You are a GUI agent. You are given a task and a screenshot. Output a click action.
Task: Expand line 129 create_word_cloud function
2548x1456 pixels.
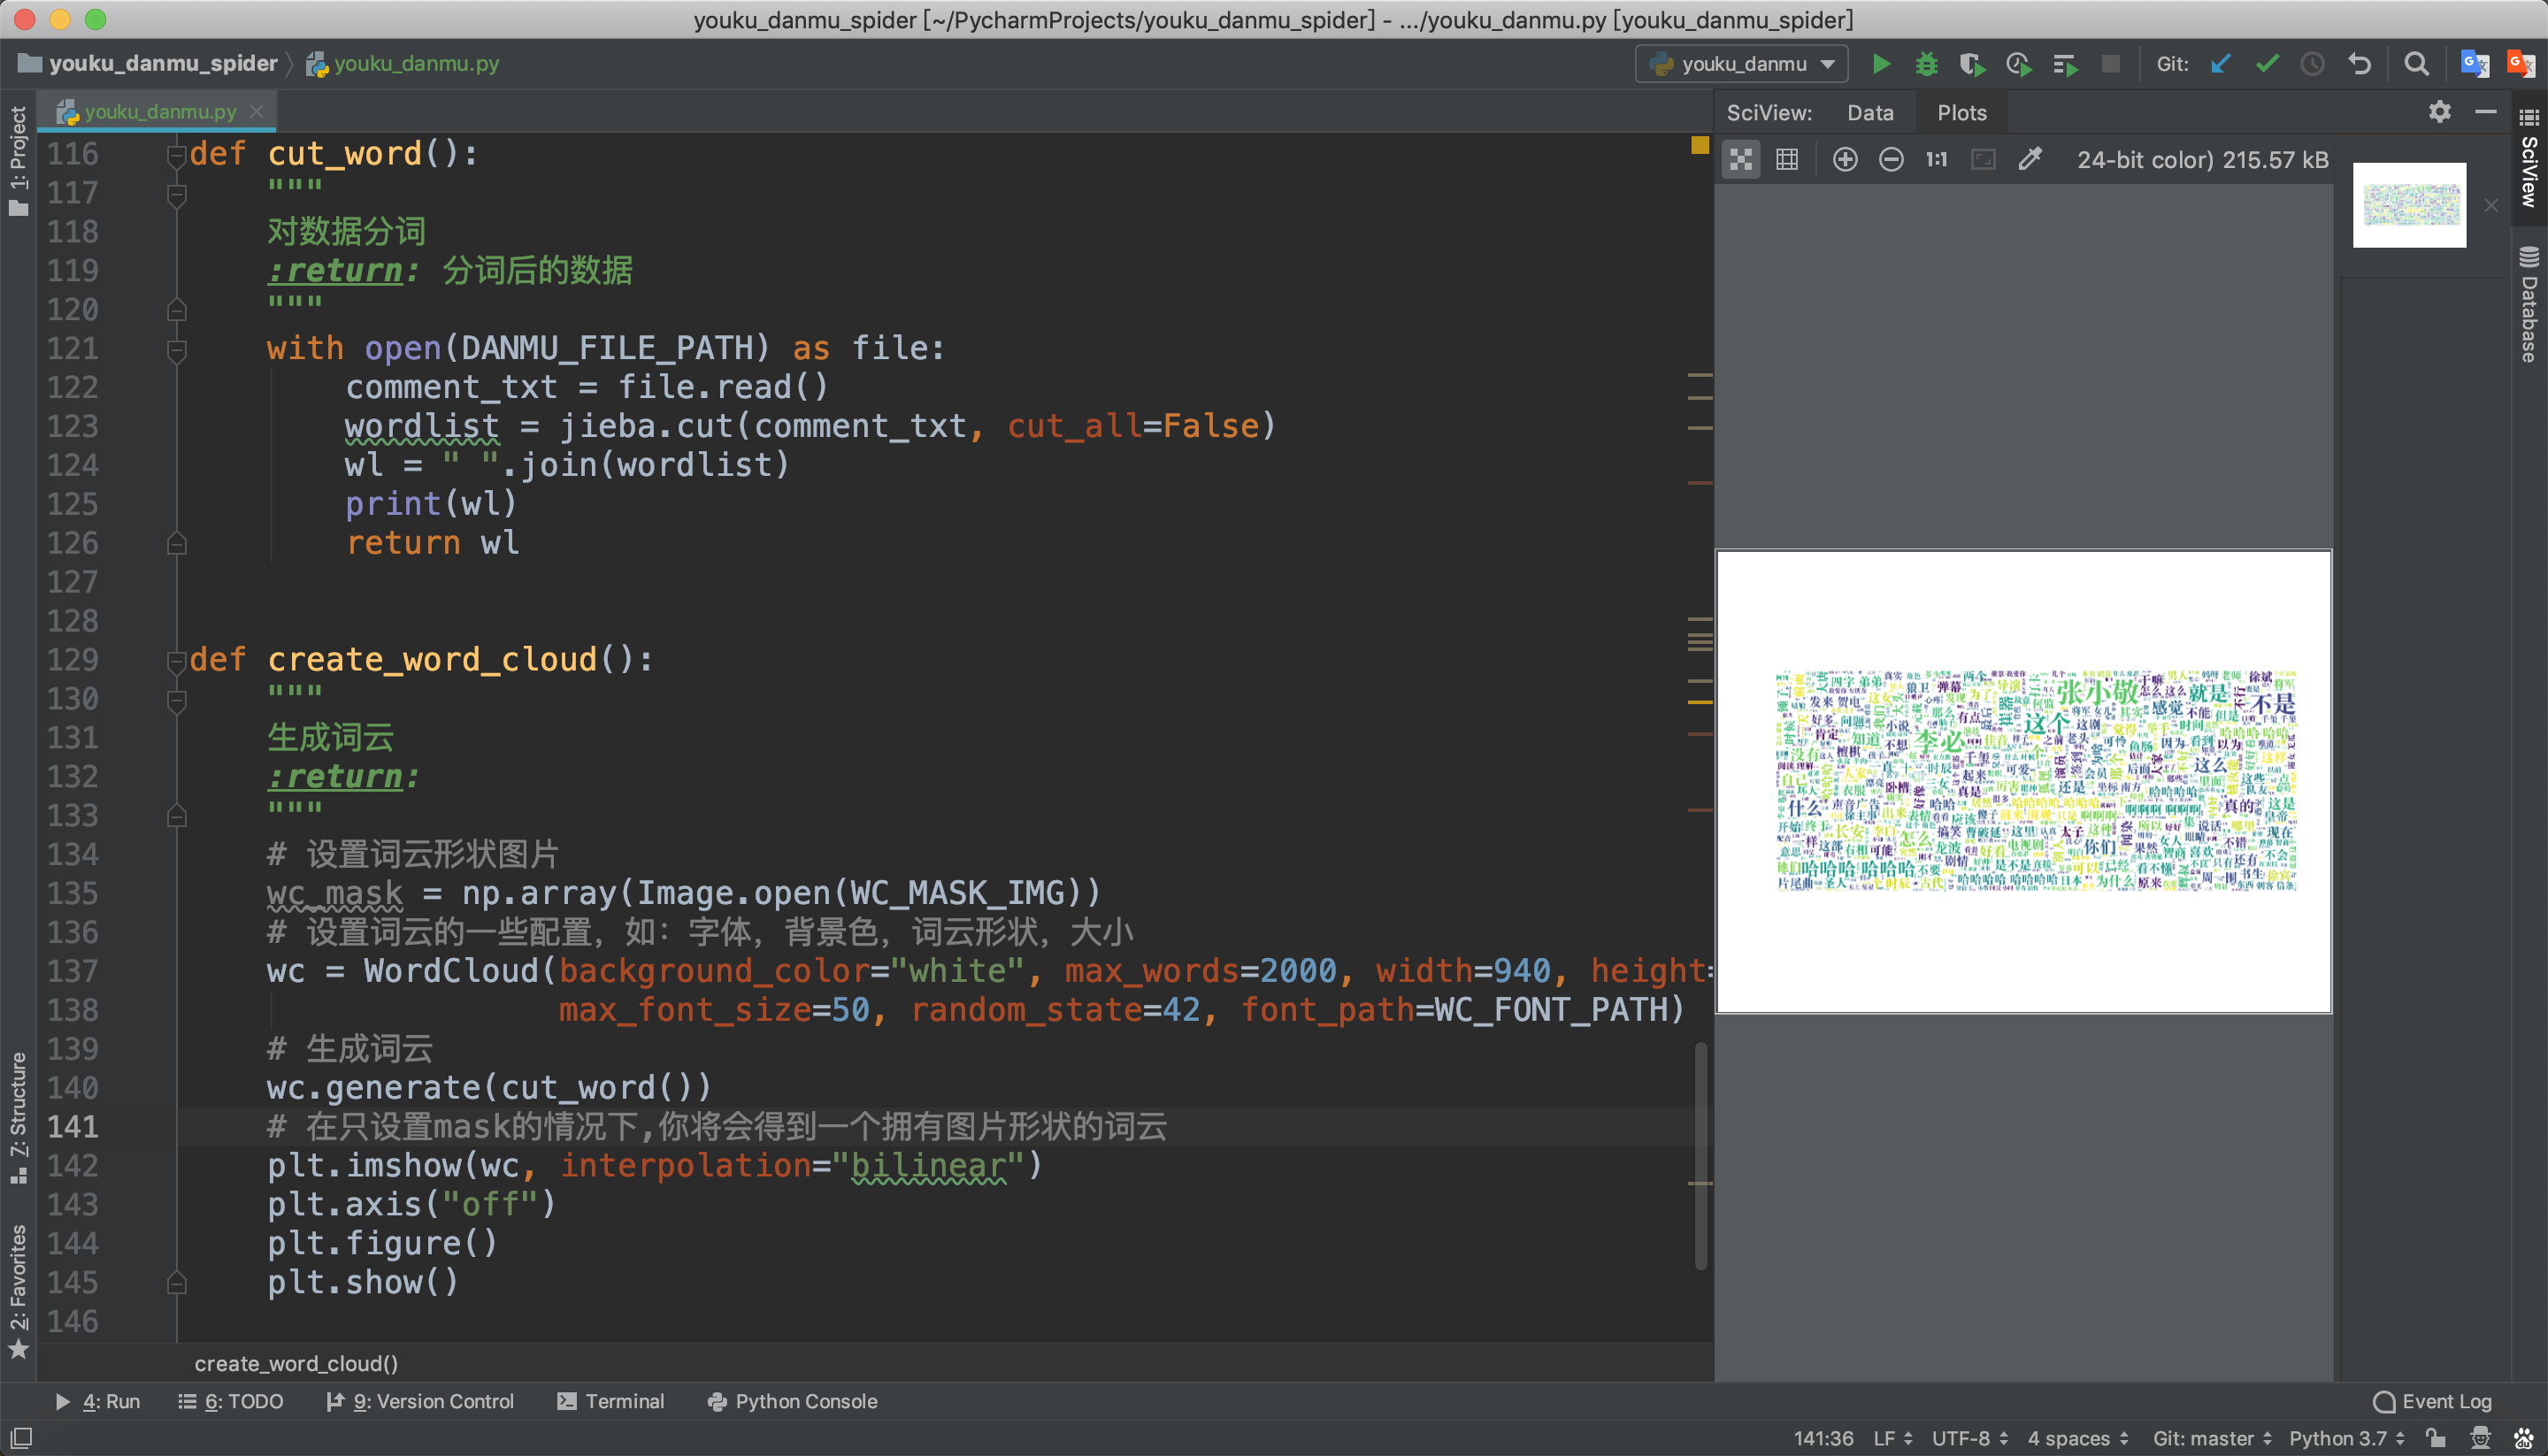175,660
